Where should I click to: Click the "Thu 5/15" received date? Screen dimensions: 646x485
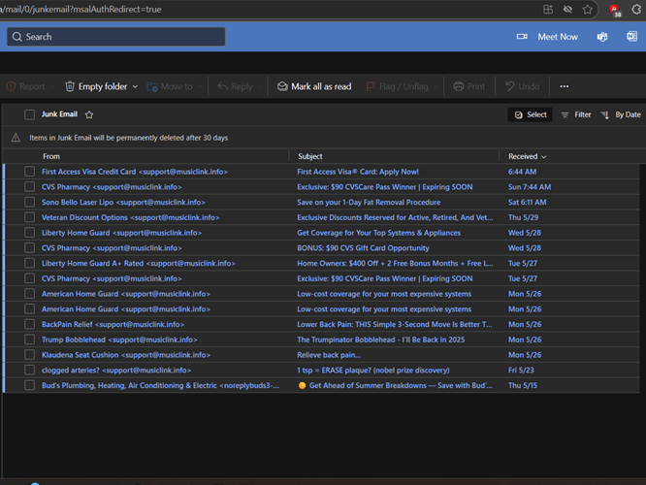click(x=523, y=385)
